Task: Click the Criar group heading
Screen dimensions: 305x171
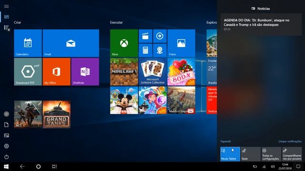Action: pos(18,22)
